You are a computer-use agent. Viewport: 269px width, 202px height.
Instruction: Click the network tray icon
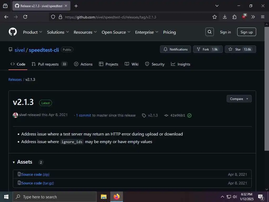point(229,197)
